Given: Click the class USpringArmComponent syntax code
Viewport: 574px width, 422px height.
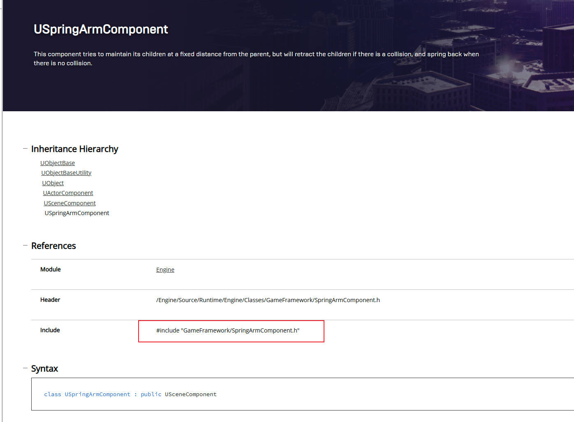Looking at the screenshot, I should (130, 394).
